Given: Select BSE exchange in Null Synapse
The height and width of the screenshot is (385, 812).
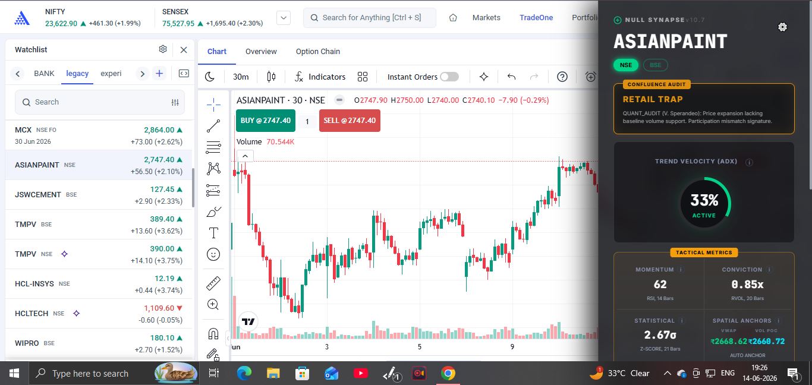Looking at the screenshot, I should 656,65.
